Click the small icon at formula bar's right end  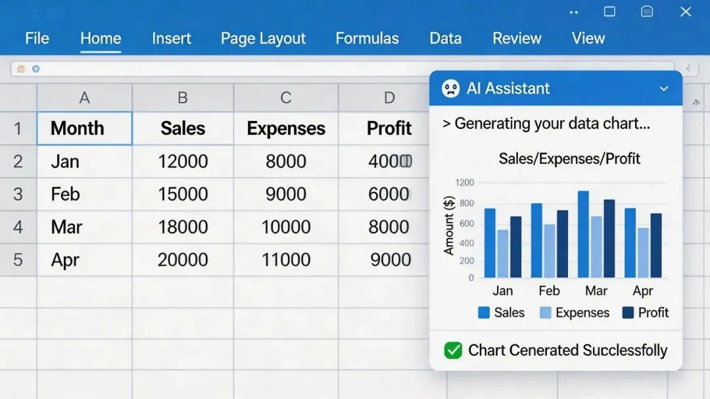(688, 68)
